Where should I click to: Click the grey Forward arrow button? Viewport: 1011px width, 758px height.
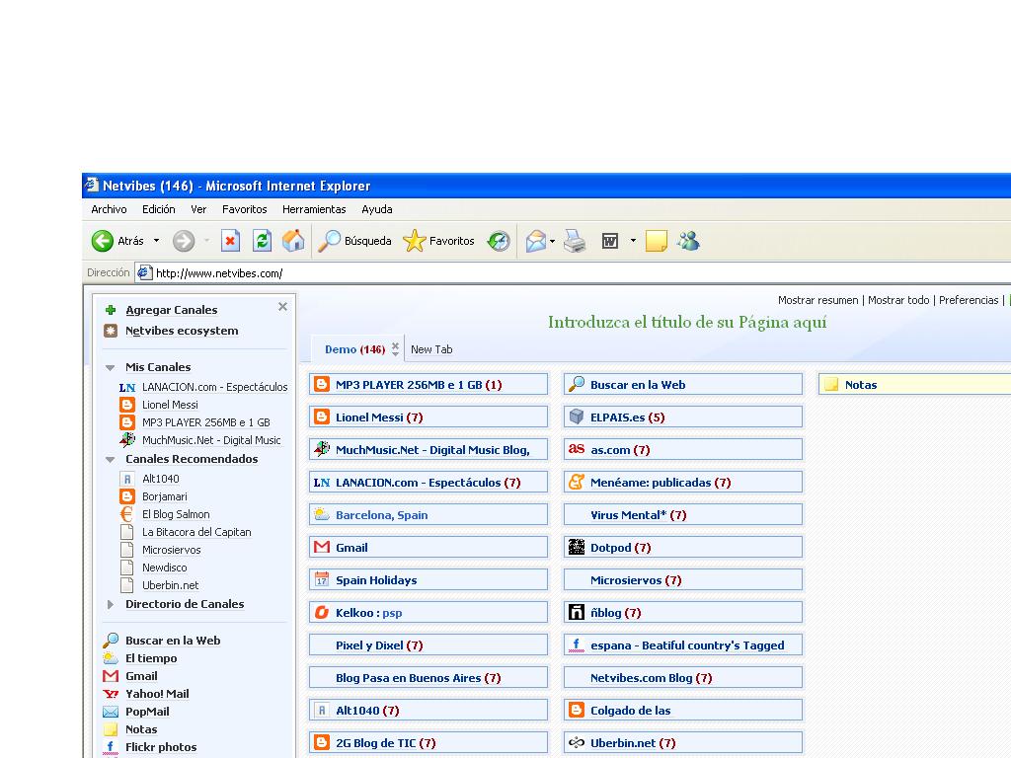pyautogui.click(x=184, y=241)
